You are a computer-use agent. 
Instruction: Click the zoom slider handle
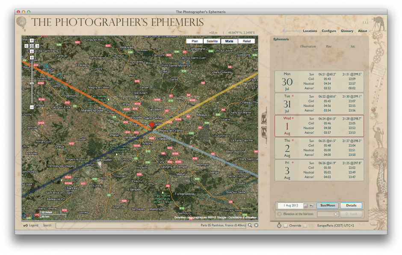[x=32, y=83]
